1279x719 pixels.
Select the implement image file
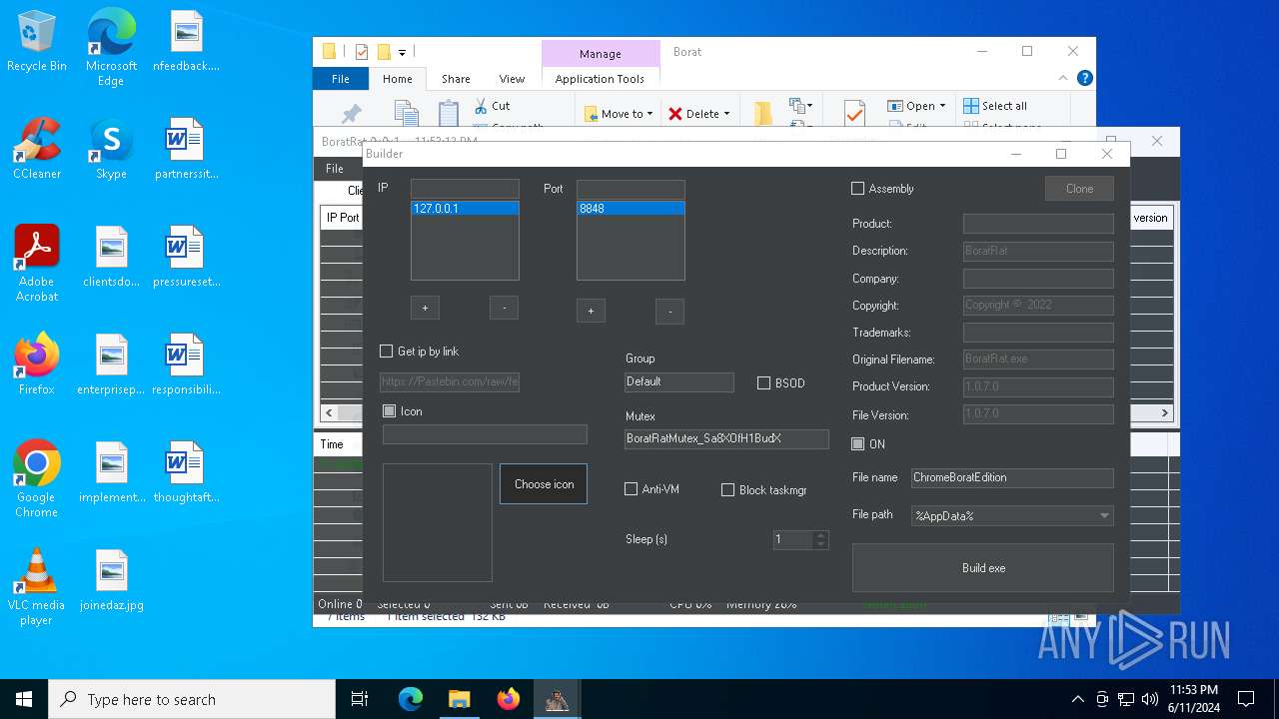pyautogui.click(x=112, y=472)
